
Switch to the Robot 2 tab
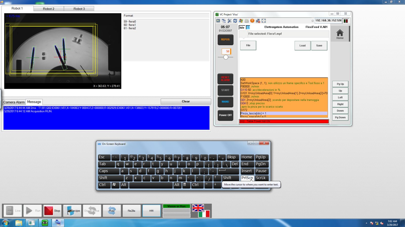click(49, 9)
